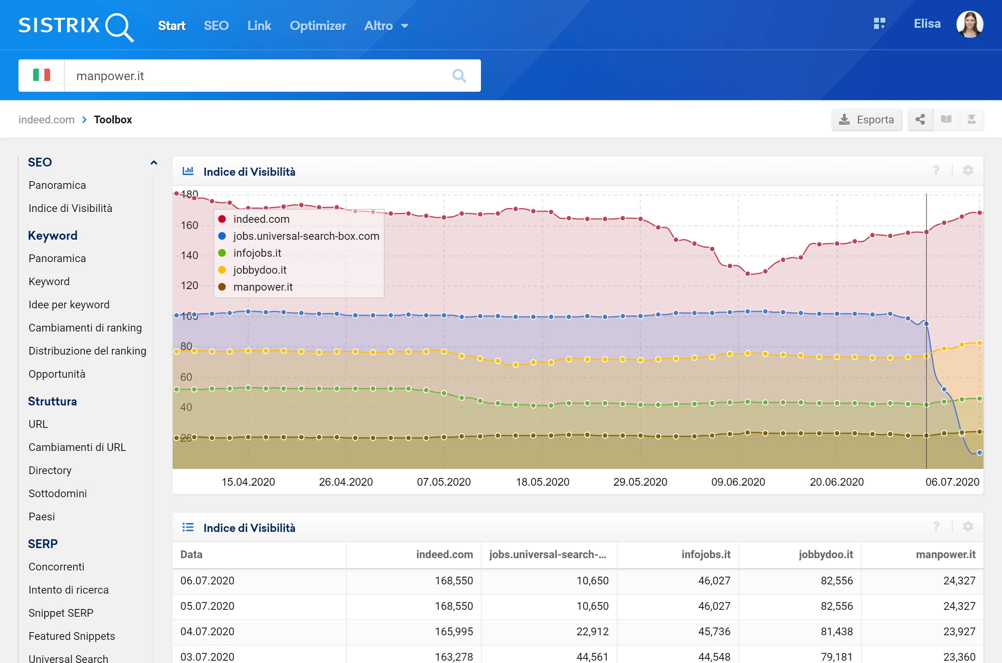This screenshot has width=1002, height=663.
Task: Open Idee per keyword sidebar item
Action: [69, 305]
